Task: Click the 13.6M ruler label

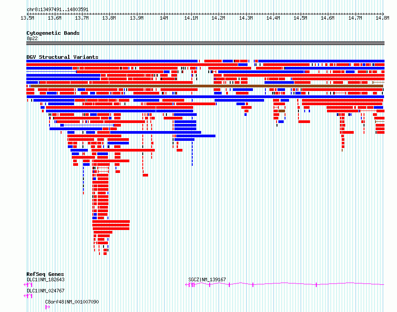Action: 54,18
